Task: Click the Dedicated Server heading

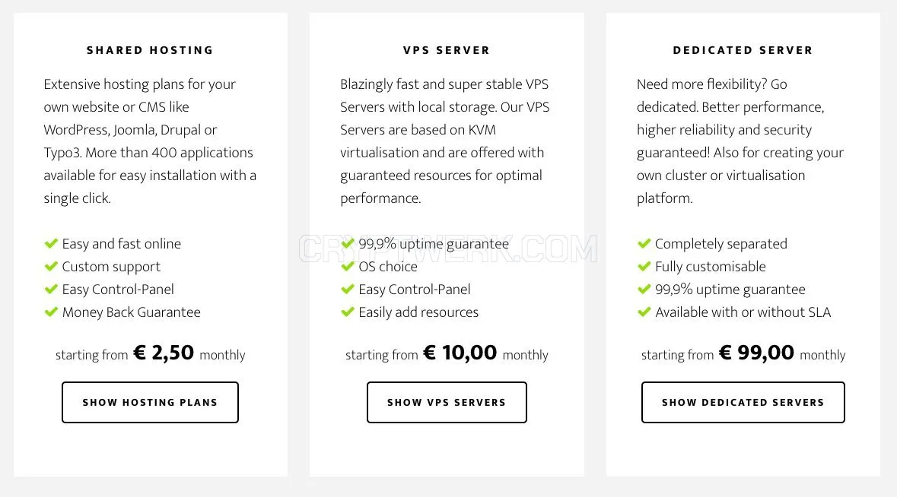Action: click(x=743, y=50)
